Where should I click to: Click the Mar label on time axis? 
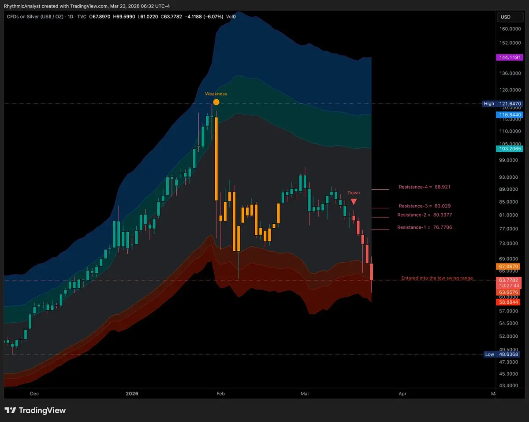pos(305,394)
